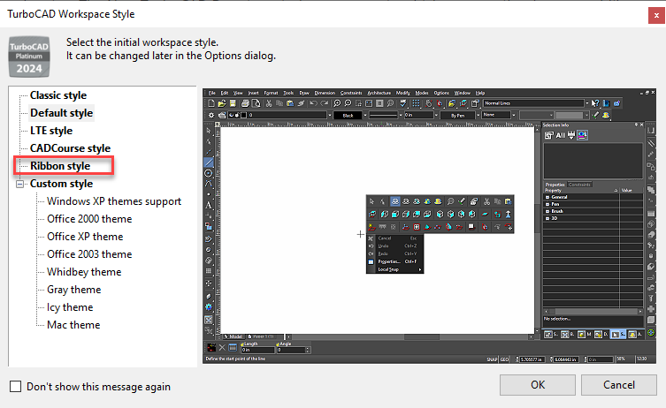Screen dimensions: 666x408
Task: Select the Office 2003 theme entry
Action: [89, 254]
